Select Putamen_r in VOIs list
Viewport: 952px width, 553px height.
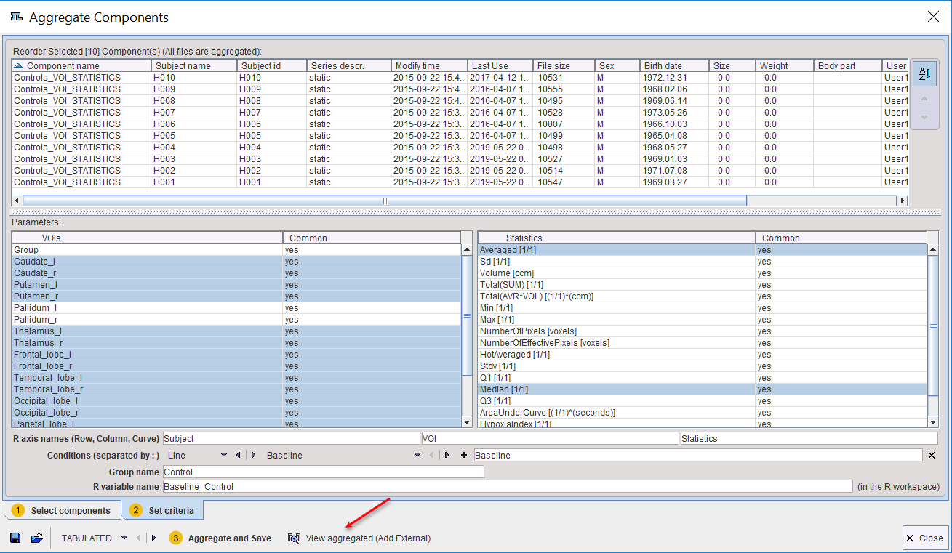[x=236, y=296]
